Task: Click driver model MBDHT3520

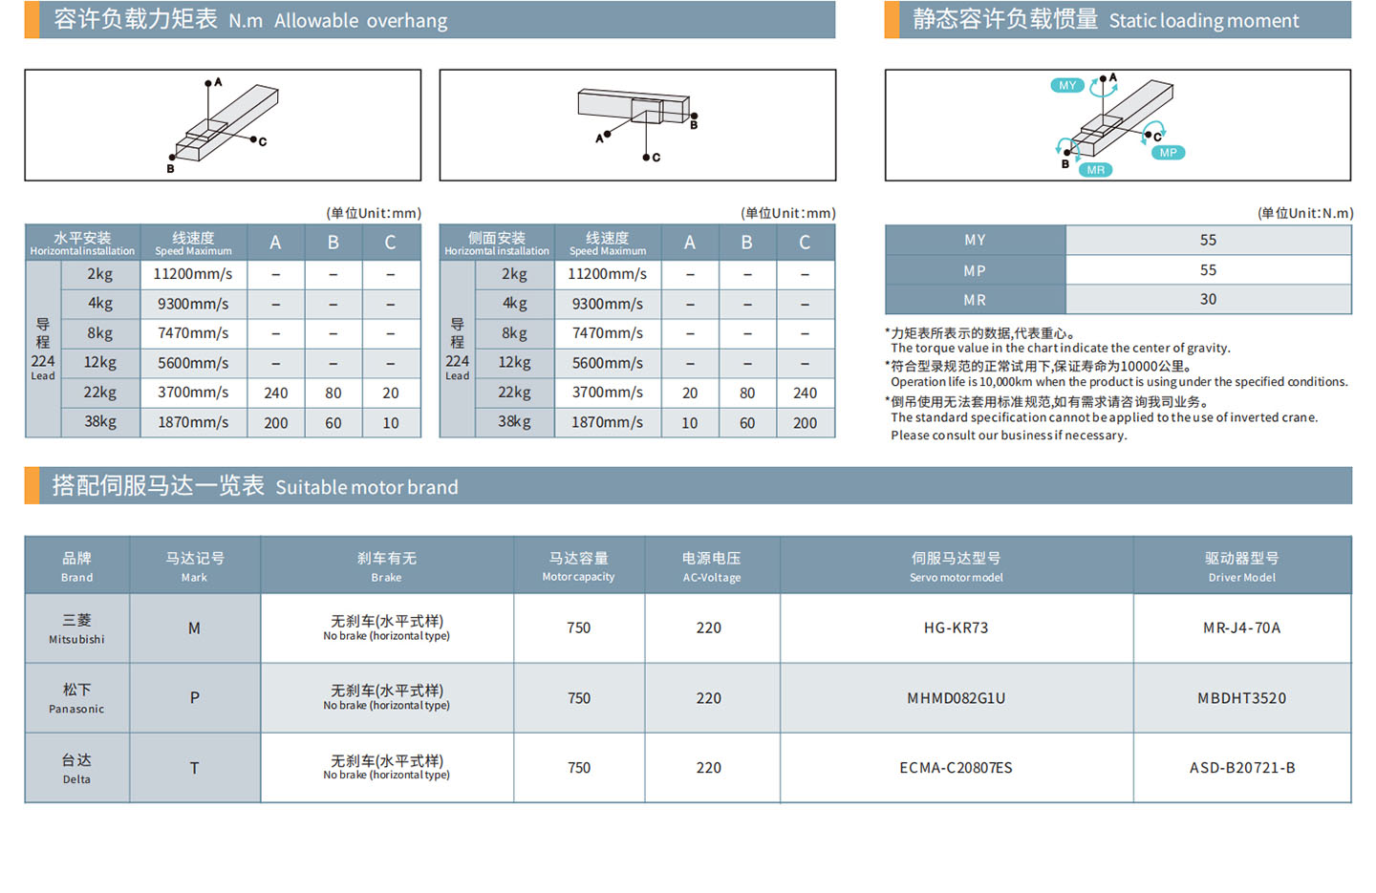Action: click(x=1242, y=698)
